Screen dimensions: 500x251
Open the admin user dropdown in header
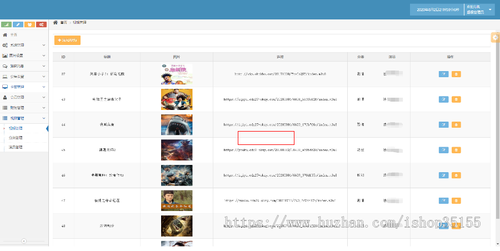click(x=478, y=10)
